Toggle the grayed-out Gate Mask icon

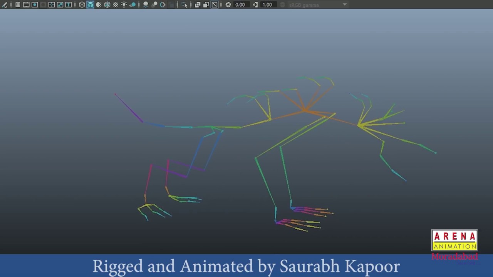tap(43, 5)
